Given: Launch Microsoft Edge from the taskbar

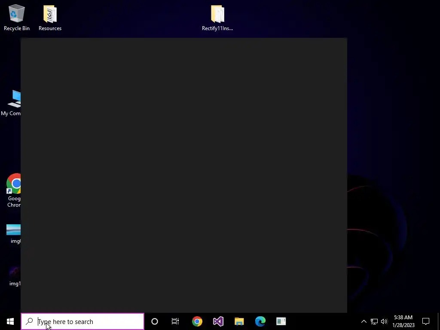Looking at the screenshot, I should (x=260, y=321).
